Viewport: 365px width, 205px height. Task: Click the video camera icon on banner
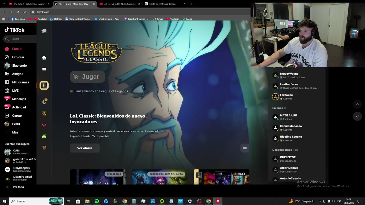pyautogui.click(x=245, y=148)
